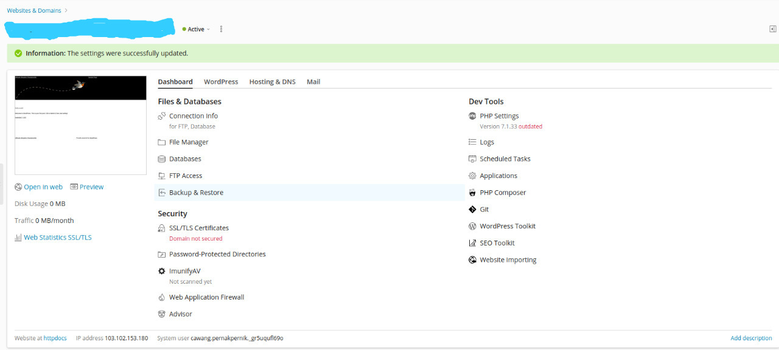Select the Databases stack icon
Screen dimensions: 779x350
click(162, 159)
